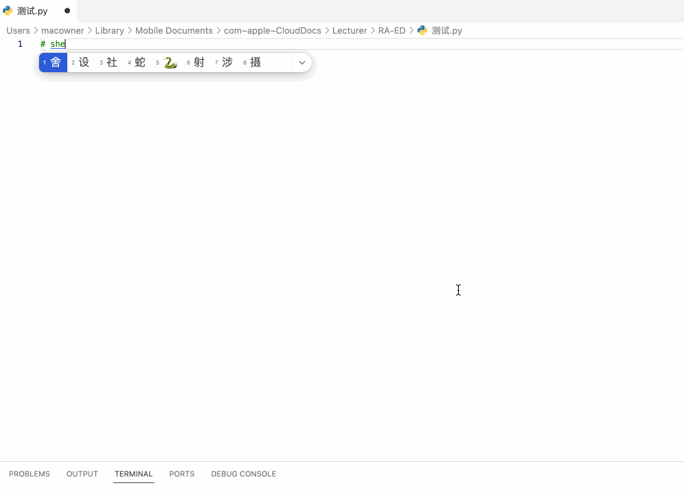Select candidate 摄 from the IME popup
The height and width of the screenshot is (492, 684).
click(255, 62)
